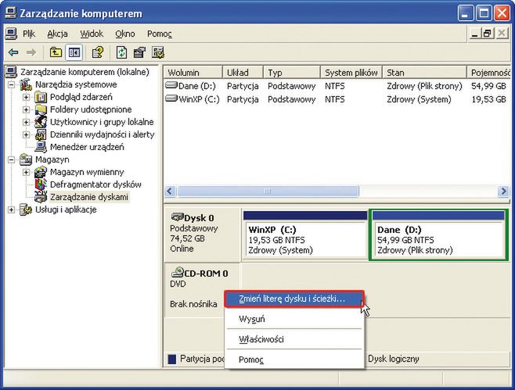Open the Akcja menu
This screenshot has height=390, width=515.
coord(57,34)
